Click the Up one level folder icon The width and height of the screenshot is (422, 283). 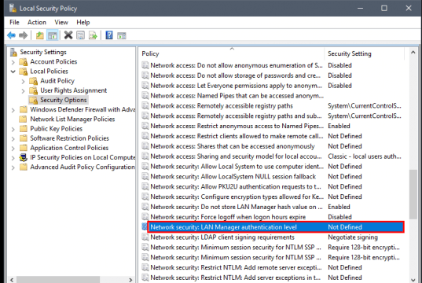tap(40, 35)
